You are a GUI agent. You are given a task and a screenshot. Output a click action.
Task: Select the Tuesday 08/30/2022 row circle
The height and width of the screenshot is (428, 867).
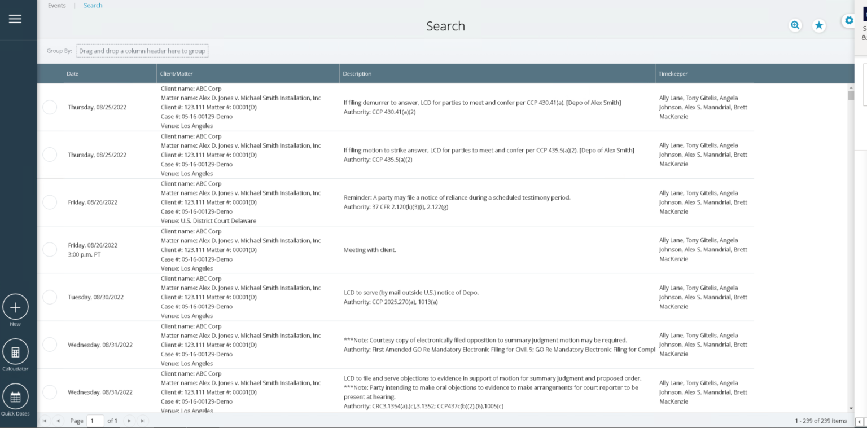[x=50, y=297]
